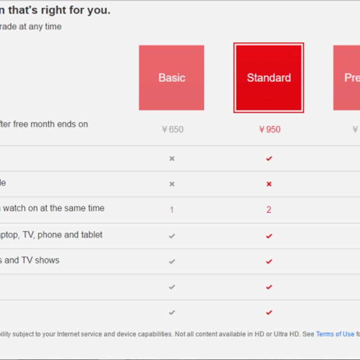Click Standard checkmark for laptop, TV, phone row
Screen dimensions: 360x360
point(269,236)
